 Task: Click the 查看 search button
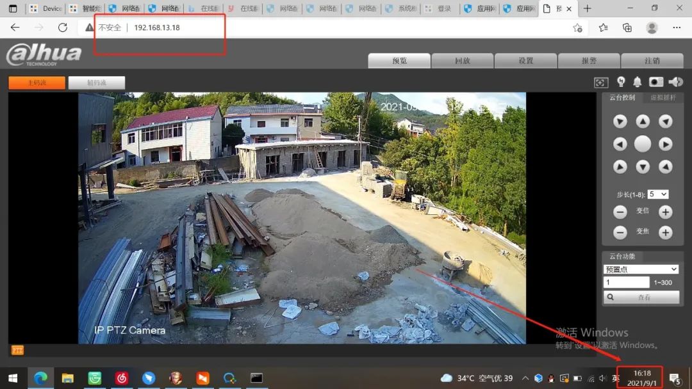[641, 298]
